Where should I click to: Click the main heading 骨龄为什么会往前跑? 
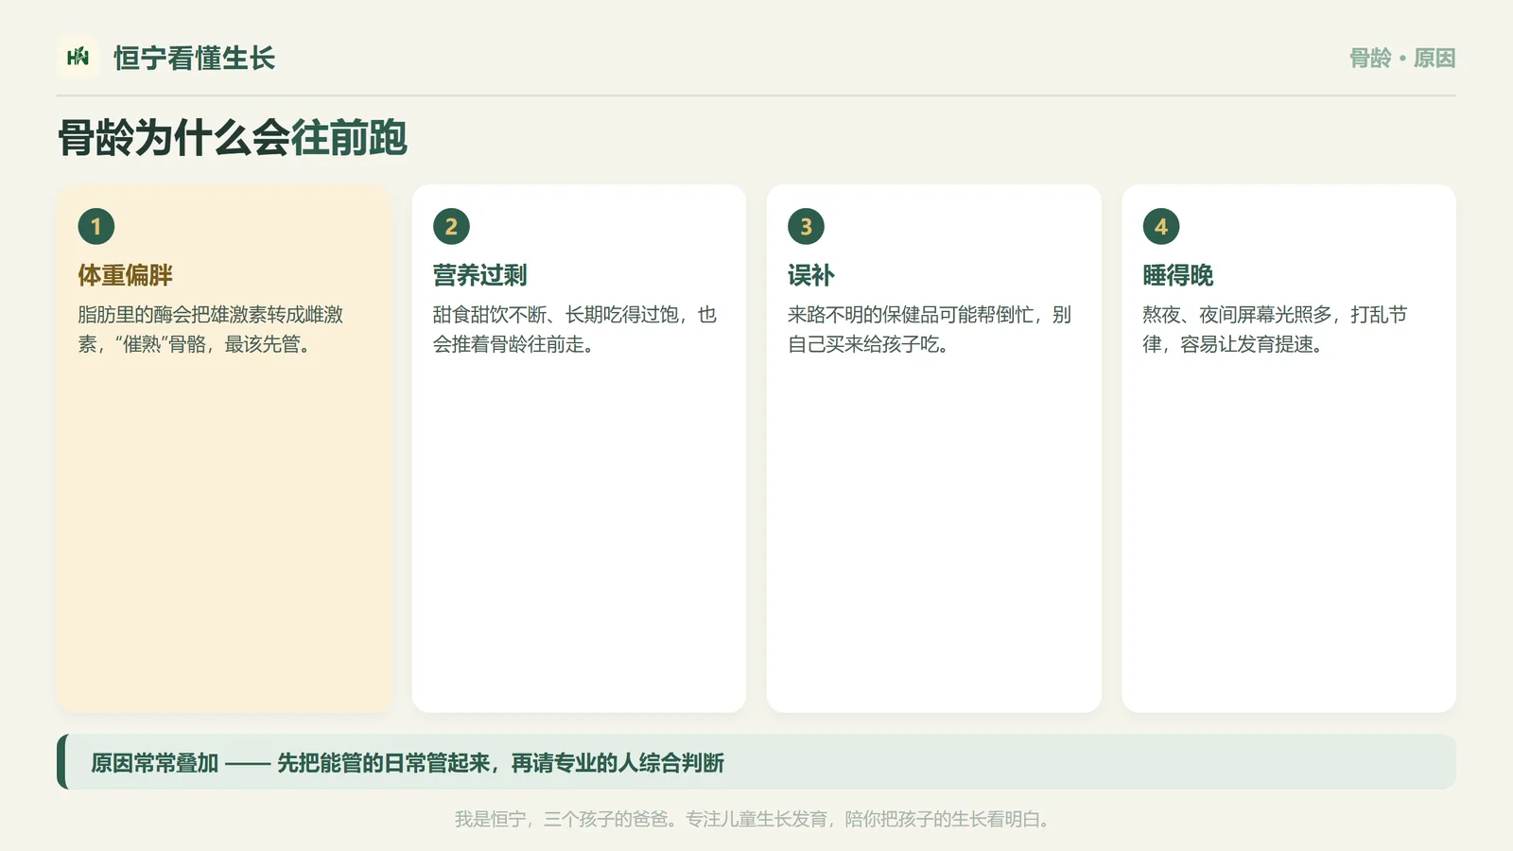pos(233,138)
